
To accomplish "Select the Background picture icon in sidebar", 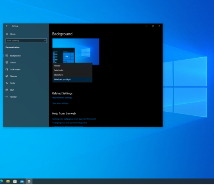I will tap(7, 56).
